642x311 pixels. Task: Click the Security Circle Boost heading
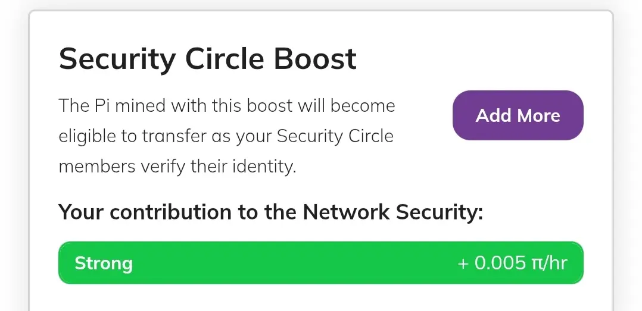[x=208, y=59]
